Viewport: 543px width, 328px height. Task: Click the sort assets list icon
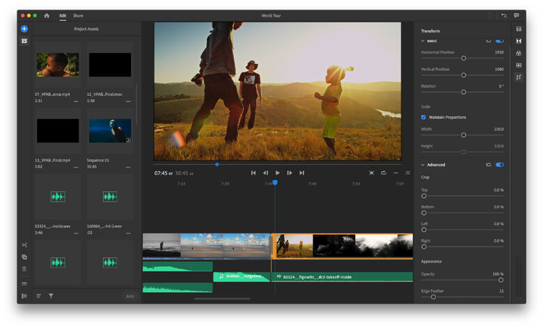[x=39, y=296]
